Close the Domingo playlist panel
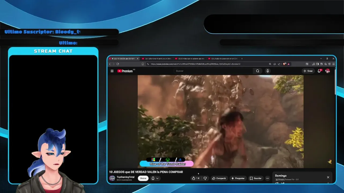The width and height of the screenshot is (344, 193). [328, 177]
